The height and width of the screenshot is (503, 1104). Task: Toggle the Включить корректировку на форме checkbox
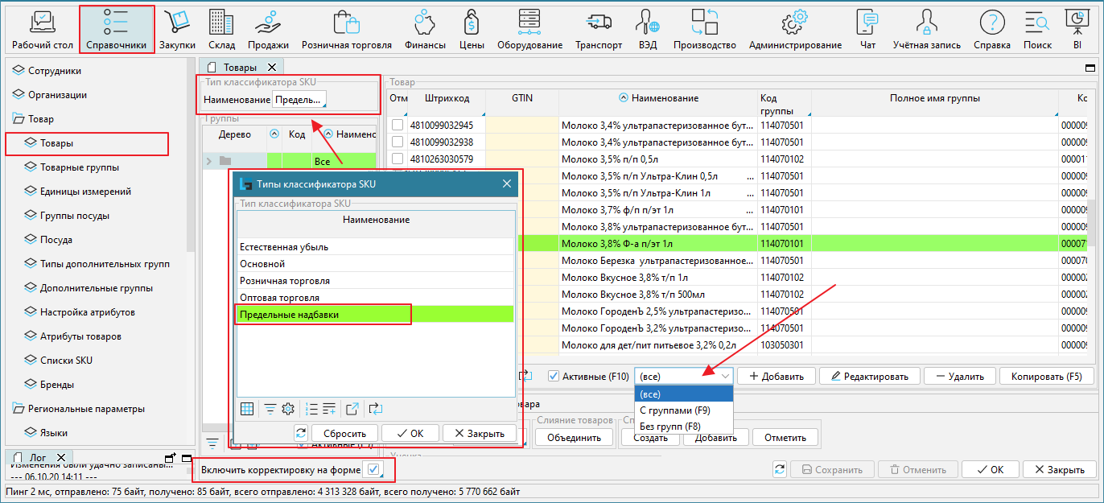coord(374,469)
